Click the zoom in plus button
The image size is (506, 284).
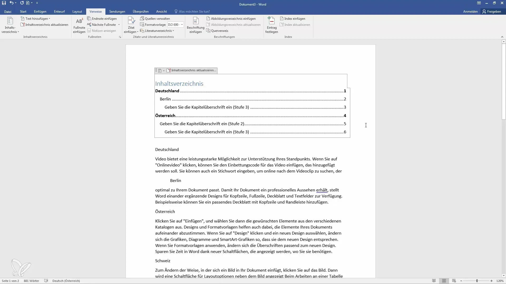(x=492, y=281)
